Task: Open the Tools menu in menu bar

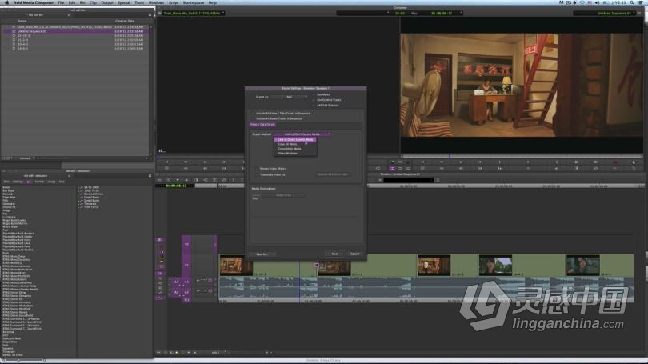Action: 139,2
